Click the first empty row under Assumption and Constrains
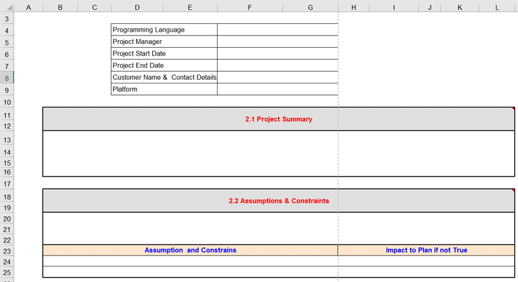 (x=190, y=261)
